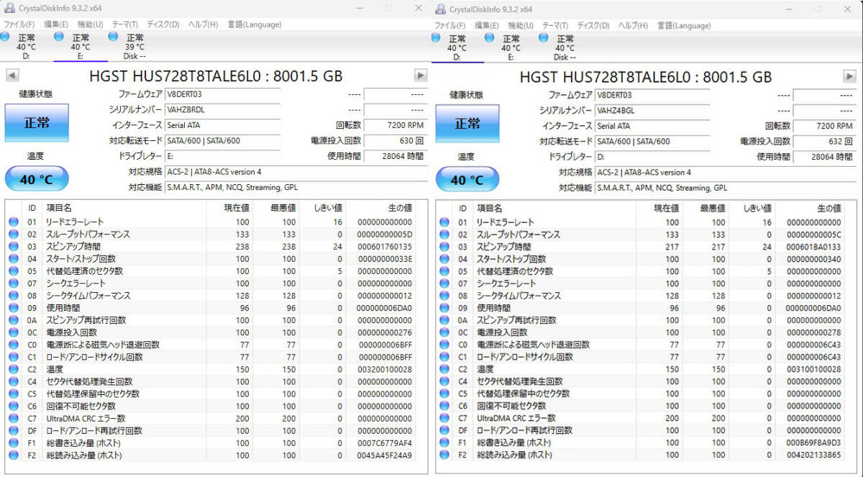Click the status circle beside row 05 代替処理済のセクタ数 in the left window
The height and width of the screenshot is (477, 863).
click(x=13, y=271)
